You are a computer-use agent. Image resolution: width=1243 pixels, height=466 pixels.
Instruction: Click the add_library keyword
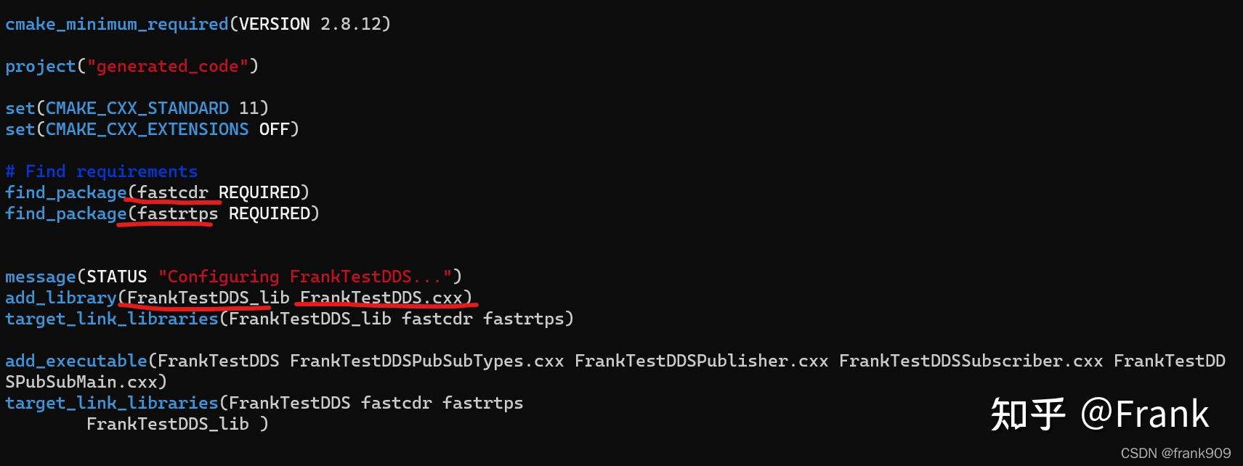coord(60,298)
